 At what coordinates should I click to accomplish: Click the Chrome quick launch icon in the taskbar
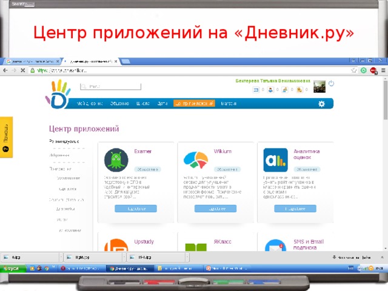47,268
